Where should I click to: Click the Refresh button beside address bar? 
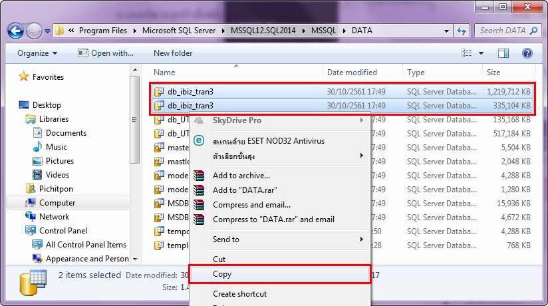pyautogui.click(x=462, y=31)
